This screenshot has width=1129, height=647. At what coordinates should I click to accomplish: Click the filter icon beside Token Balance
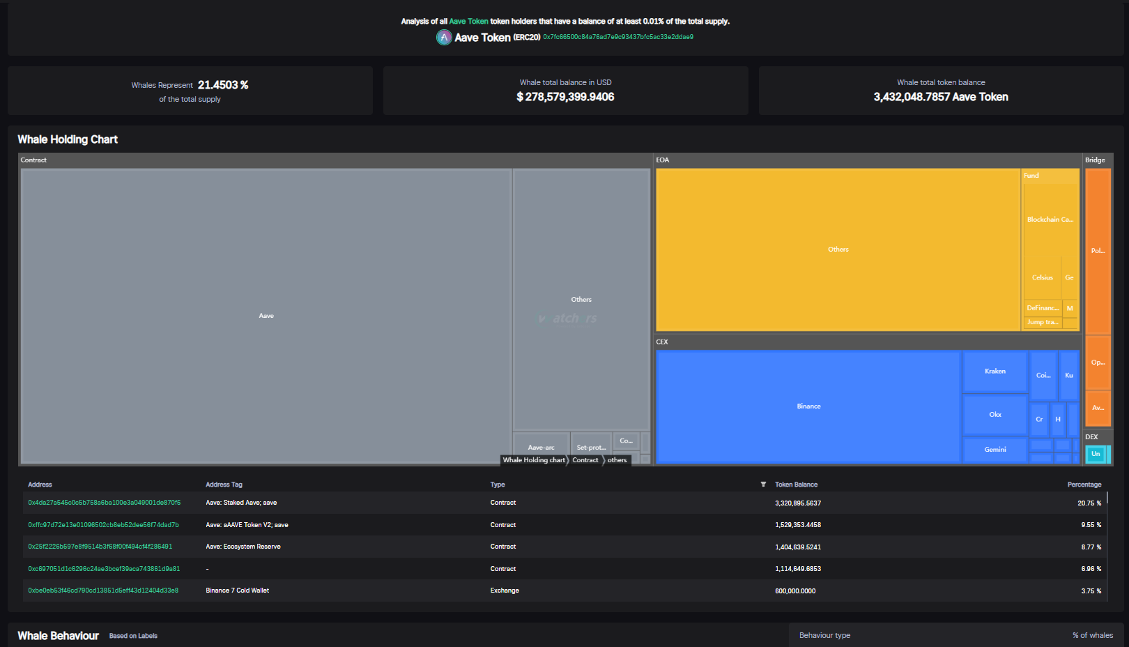tap(763, 485)
